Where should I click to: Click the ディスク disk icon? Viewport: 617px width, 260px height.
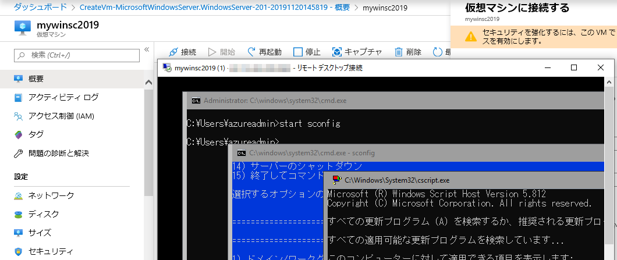point(19,215)
